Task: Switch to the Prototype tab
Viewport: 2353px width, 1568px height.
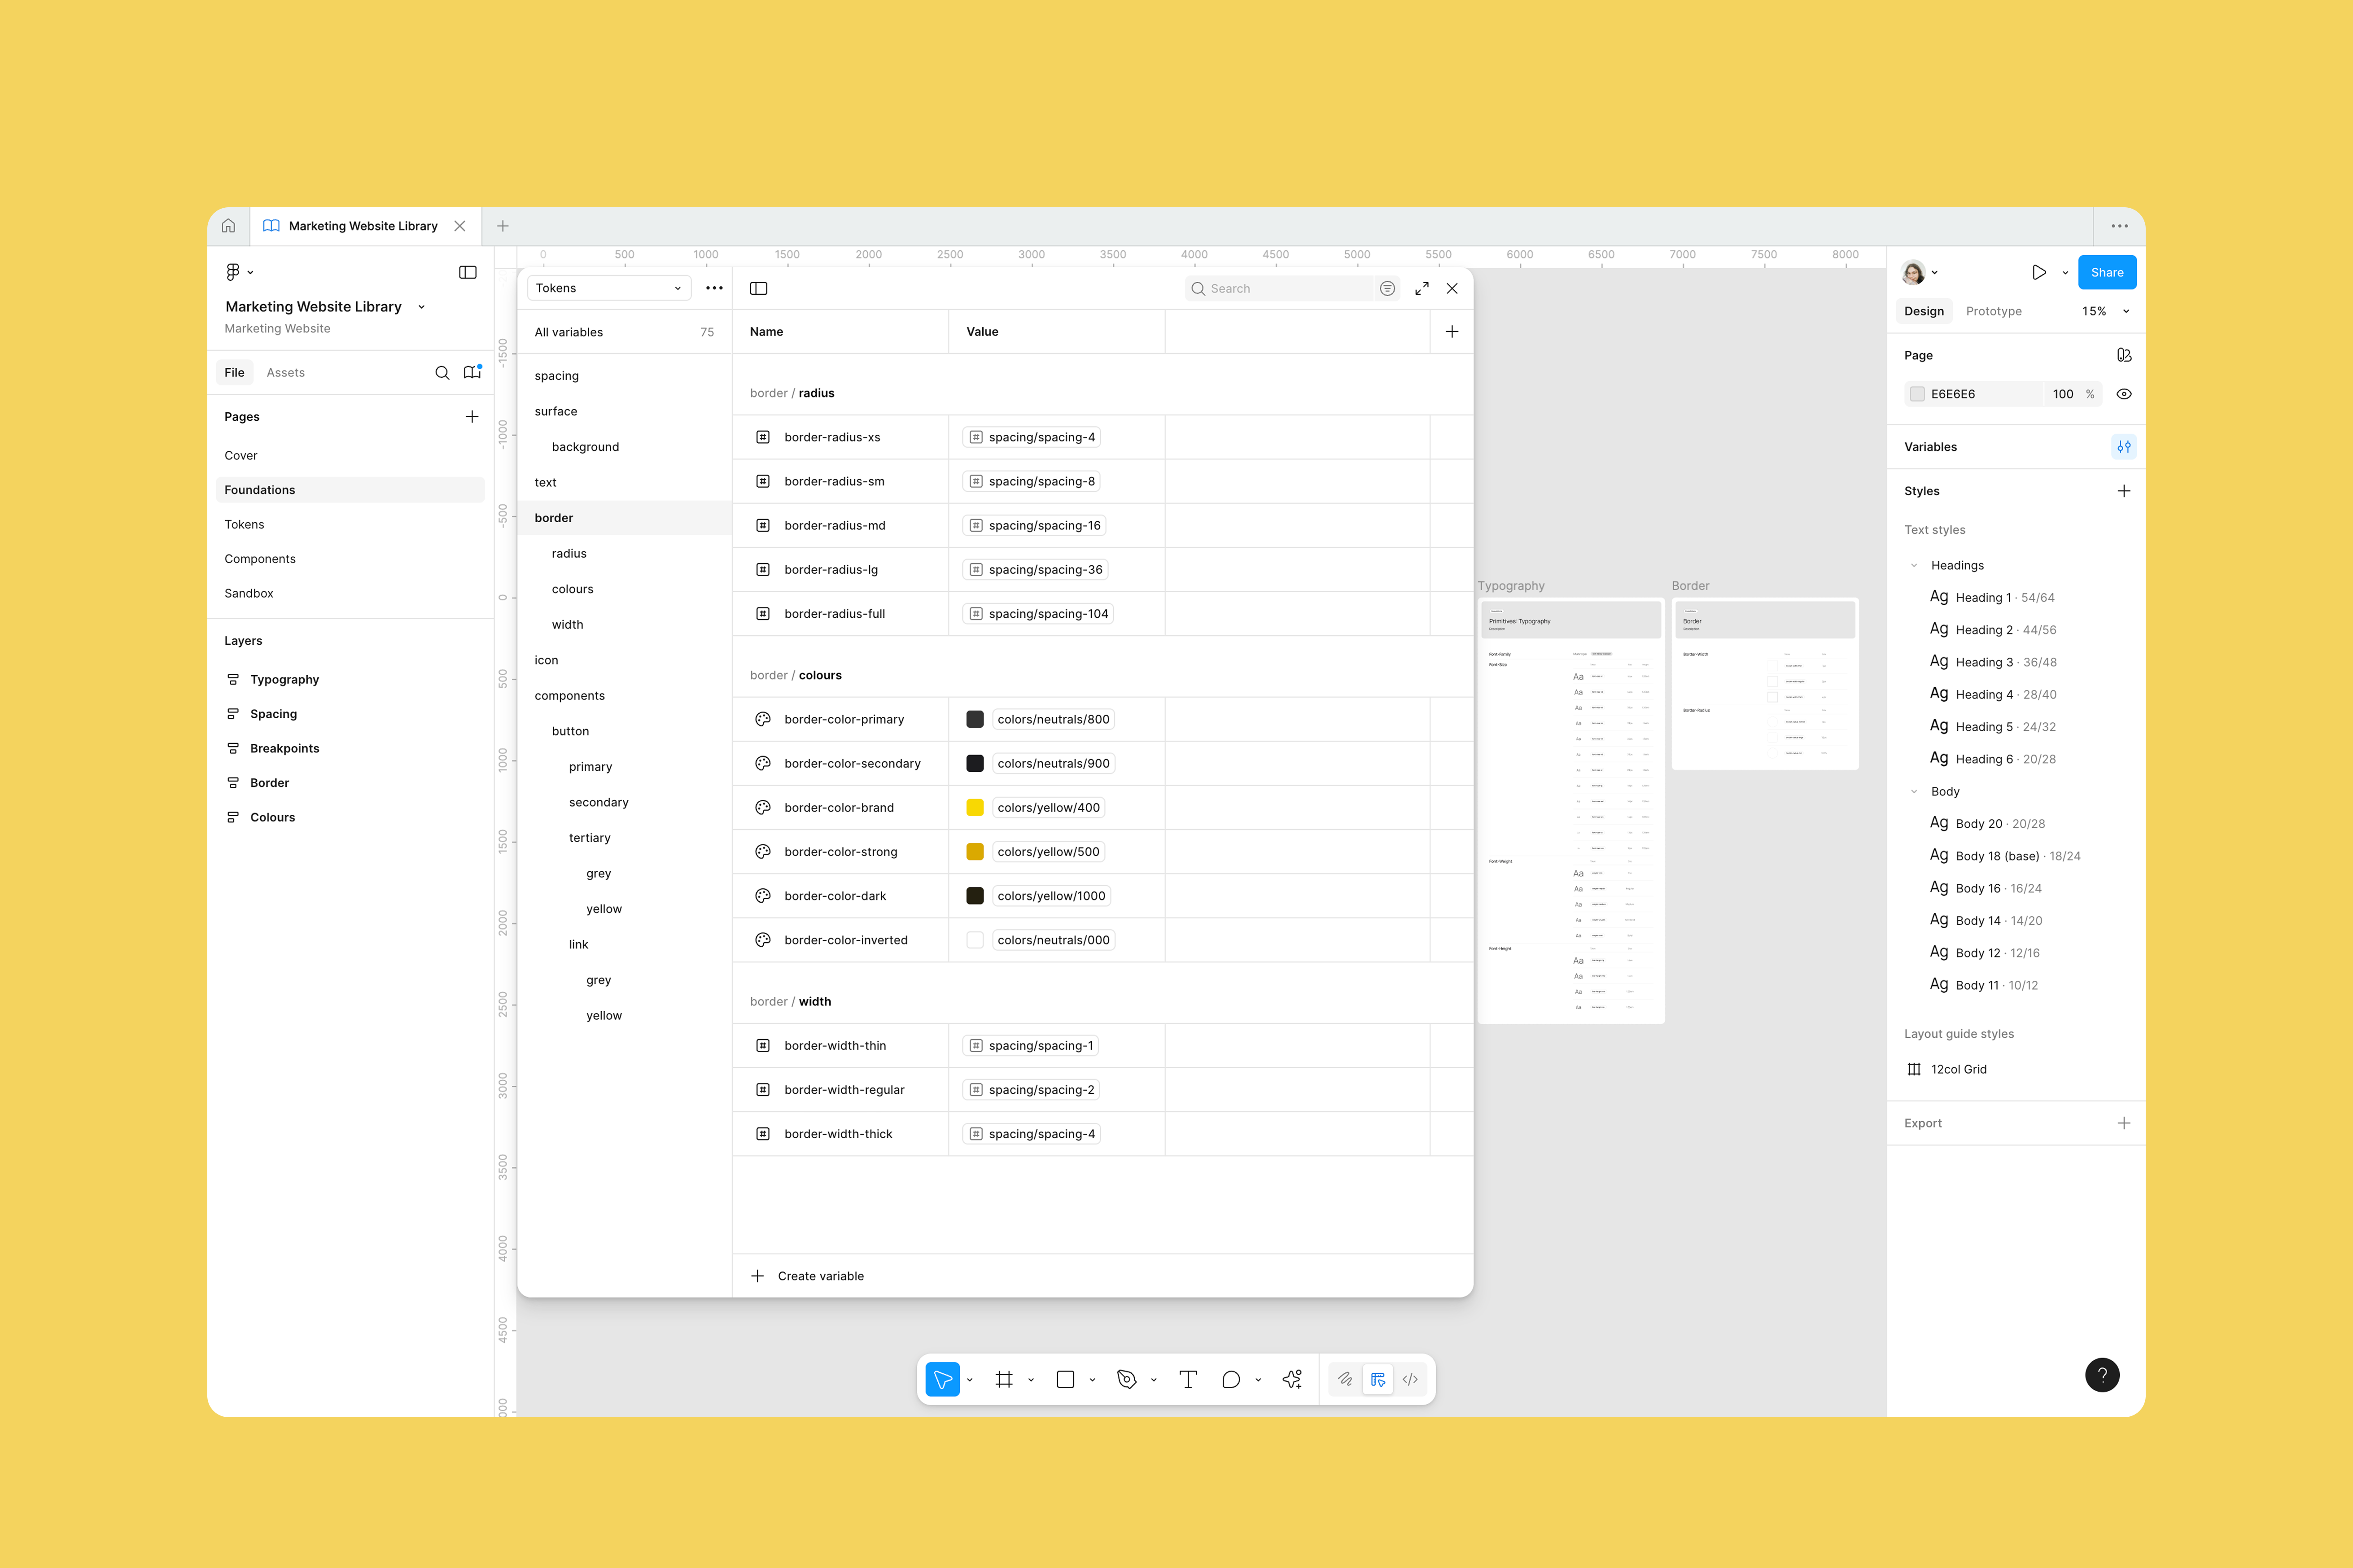Action: (x=1993, y=311)
